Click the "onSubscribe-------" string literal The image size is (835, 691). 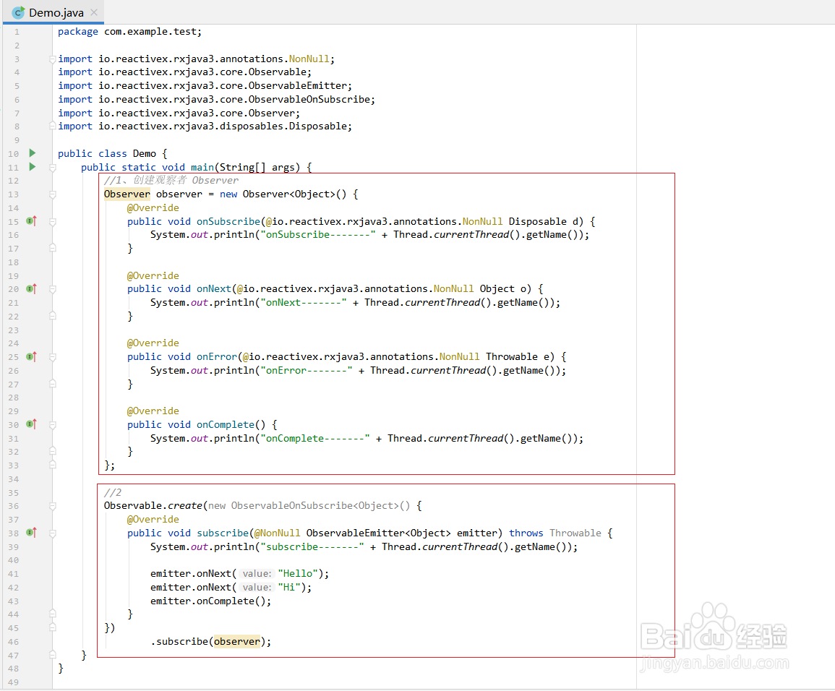coord(318,235)
